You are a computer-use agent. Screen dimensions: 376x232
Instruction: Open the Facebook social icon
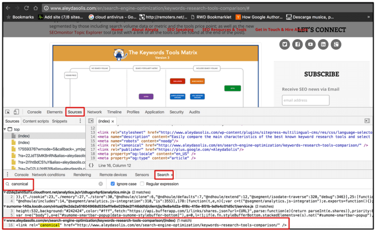298,44
